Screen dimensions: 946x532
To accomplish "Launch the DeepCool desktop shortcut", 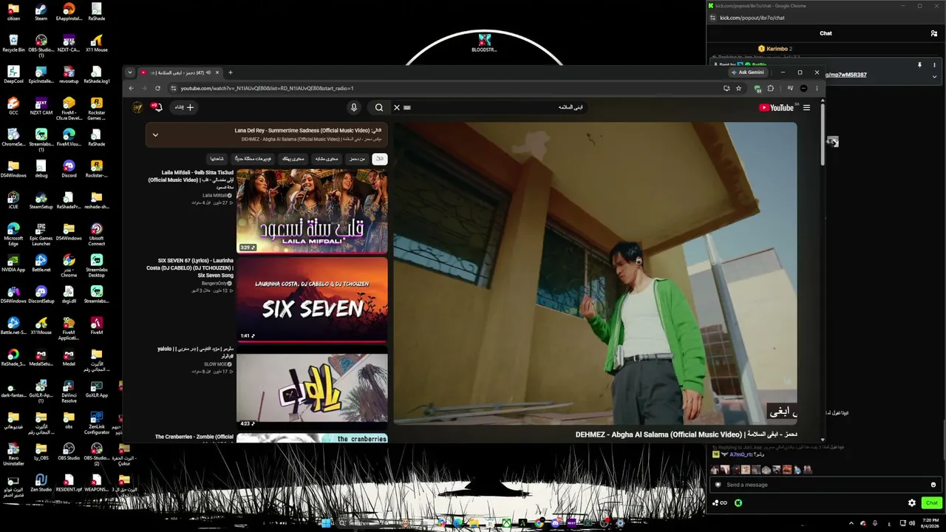I will (13, 75).
